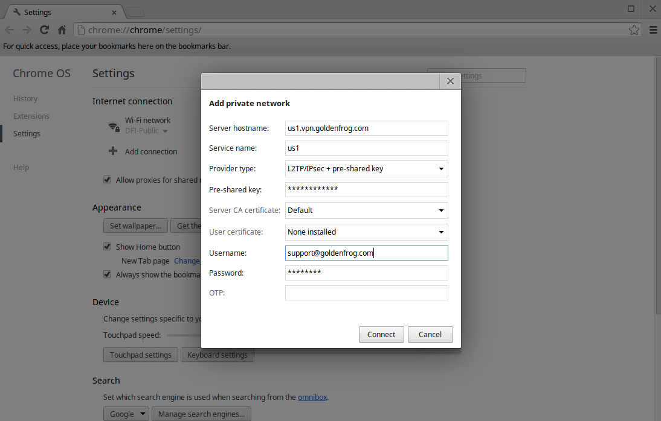Open a new tab

[135, 13]
